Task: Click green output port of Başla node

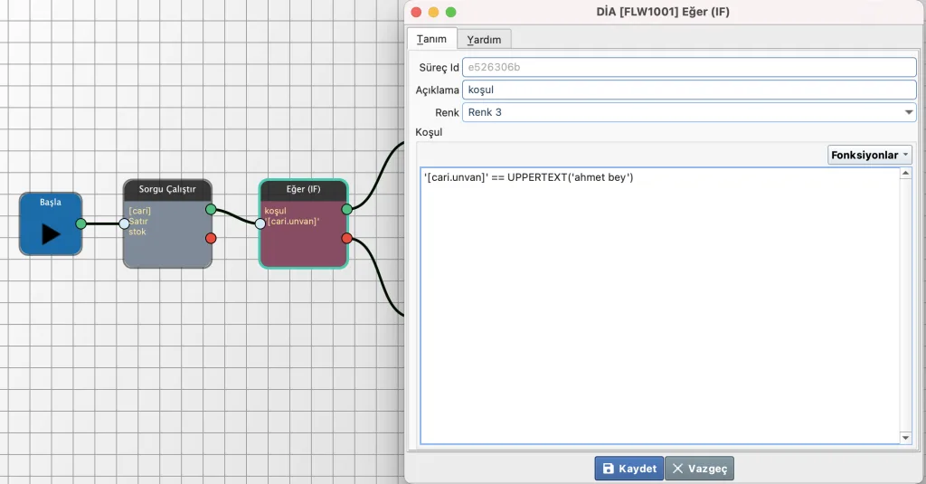Action: click(81, 223)
